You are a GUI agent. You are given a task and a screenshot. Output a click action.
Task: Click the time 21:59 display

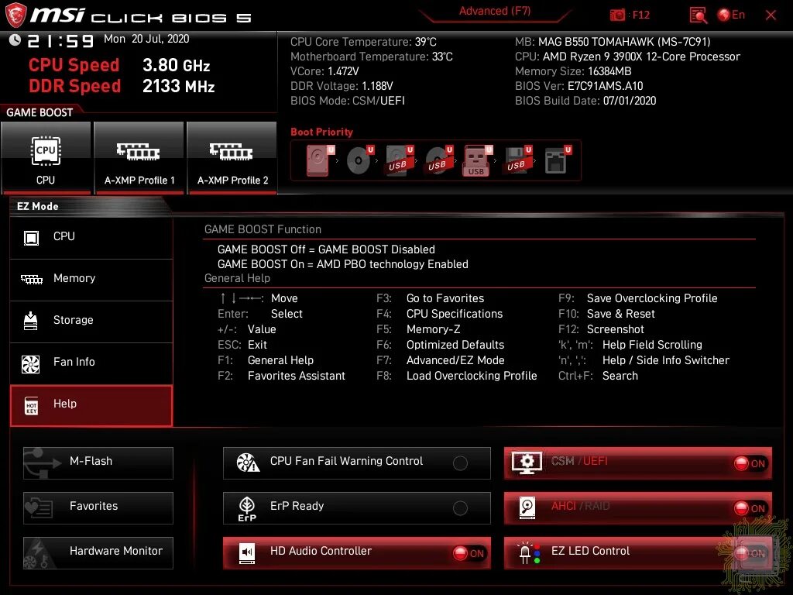pos(60,42)
